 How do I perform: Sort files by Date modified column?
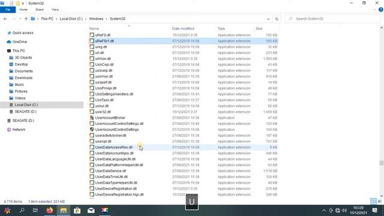183,29
